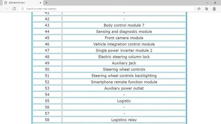Click fuse number 50 cell
This screenshot has width=221, height=124.
[47, 69]
